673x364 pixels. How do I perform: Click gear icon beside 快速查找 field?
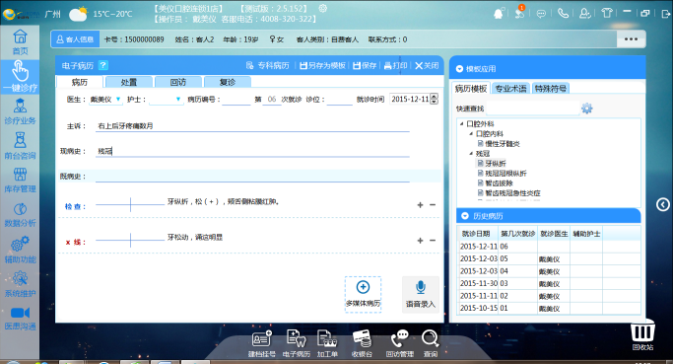(586, 109)
